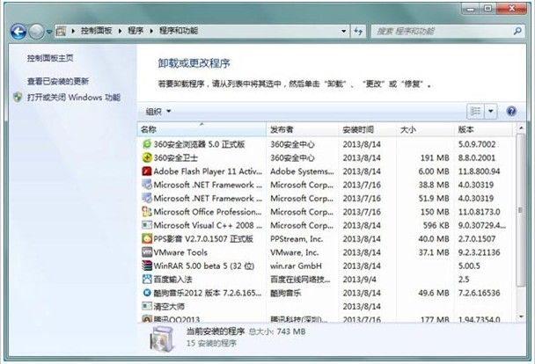Open the address bar history dropdown
Image resolution: width=535 pixels, height=364 pixels.
(x=343, y=32)
